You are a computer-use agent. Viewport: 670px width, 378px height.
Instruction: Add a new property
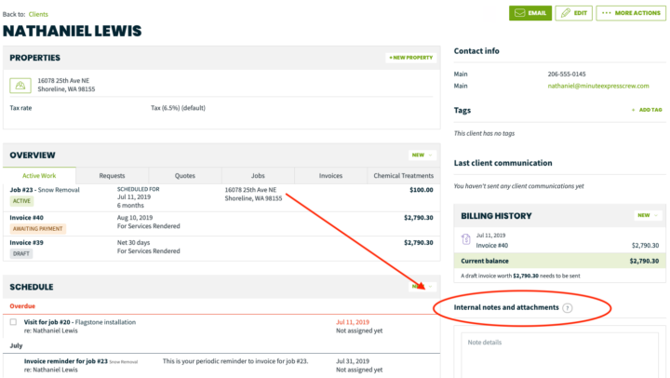click(x=410, y=58)
